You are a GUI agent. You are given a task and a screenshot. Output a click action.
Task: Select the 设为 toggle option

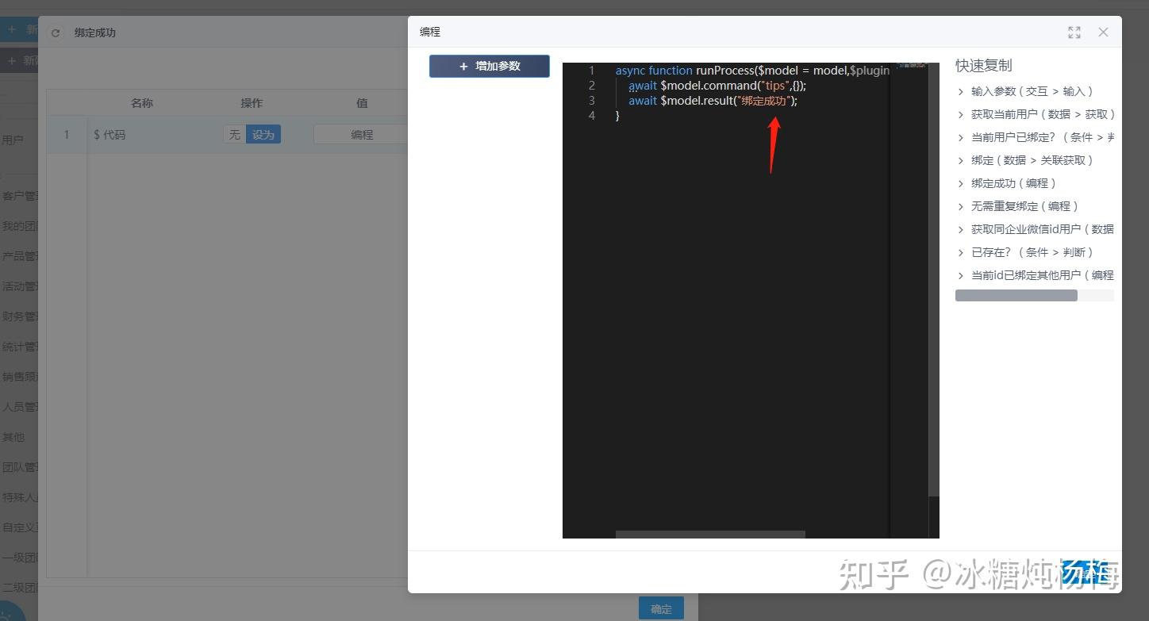[x=263, y=135]
